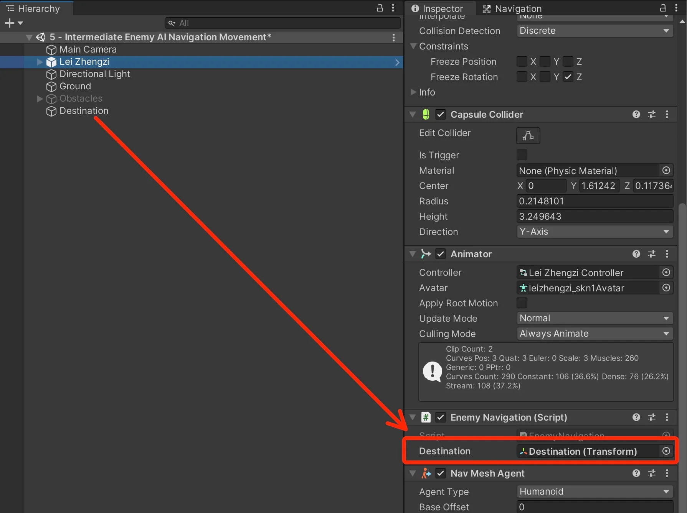The height and width of the screenshot is (513, 687).
Task: Open the Culling Mode dropdown
Action: [595, 334]
